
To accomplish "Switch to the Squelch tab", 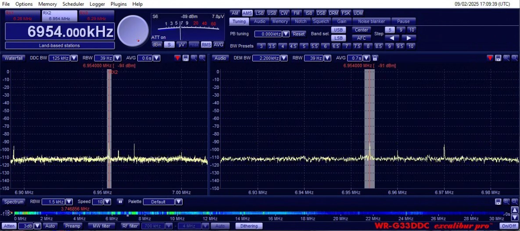I will coord(321,21).
